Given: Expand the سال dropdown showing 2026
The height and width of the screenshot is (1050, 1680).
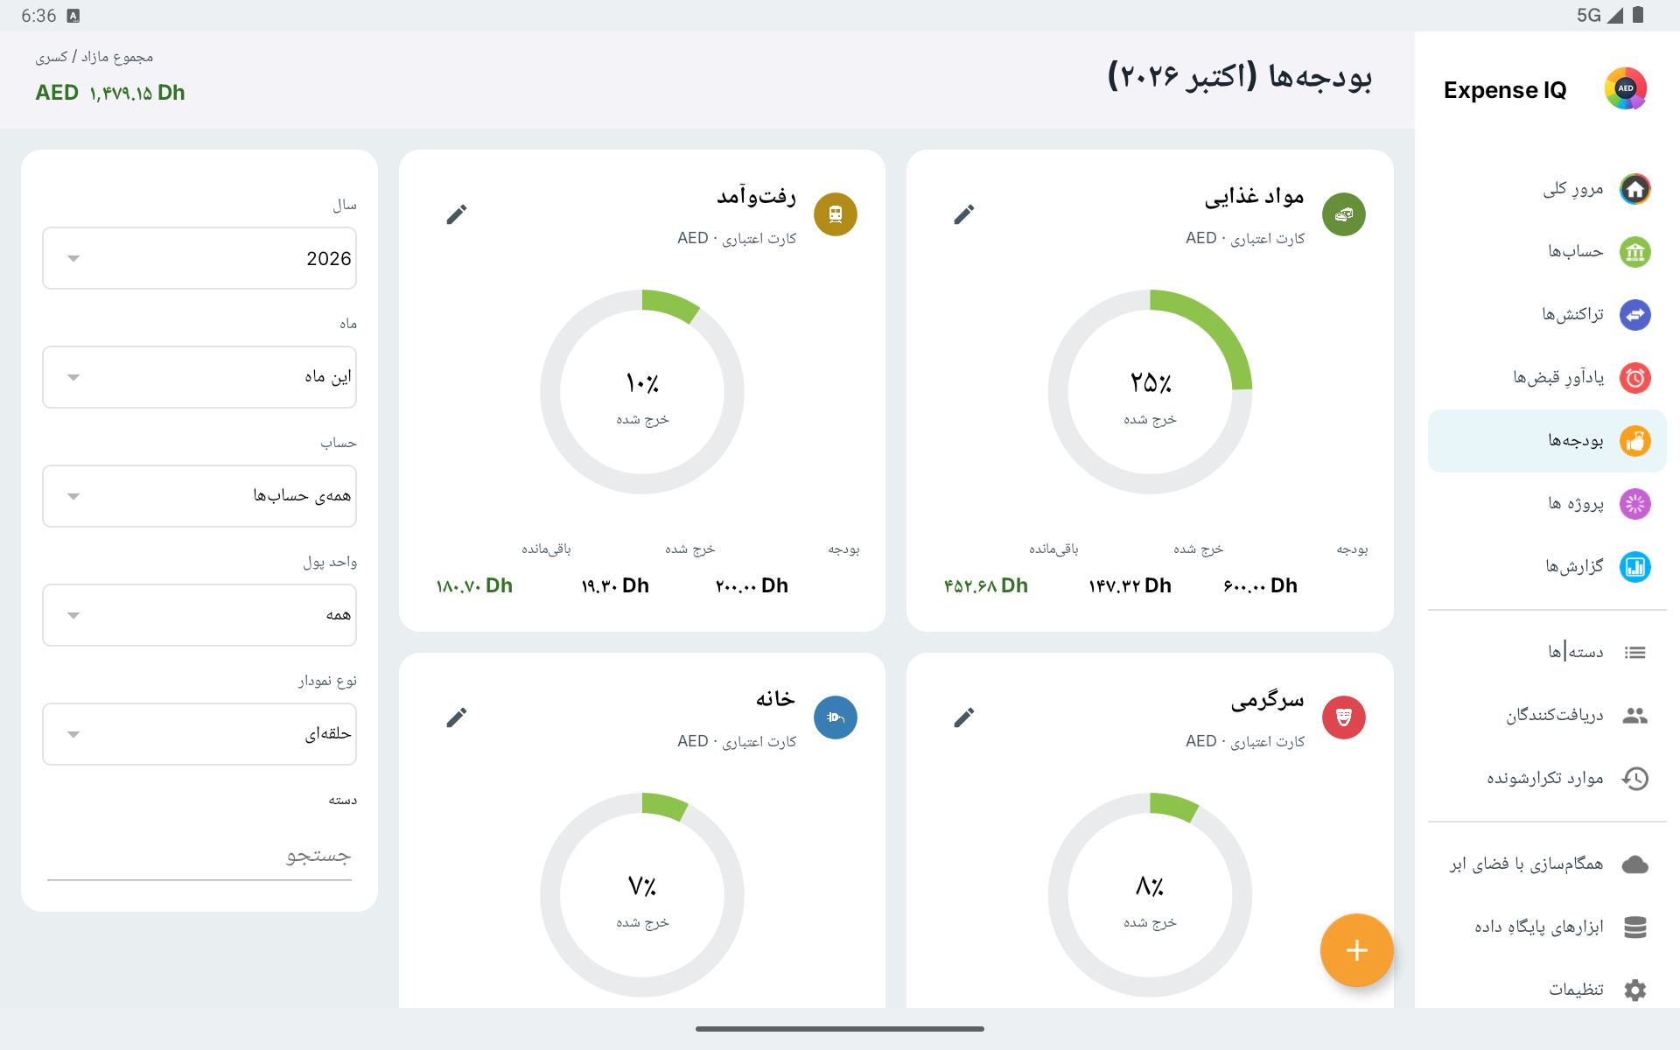Looking at the screenshot, I should [199, 258].
